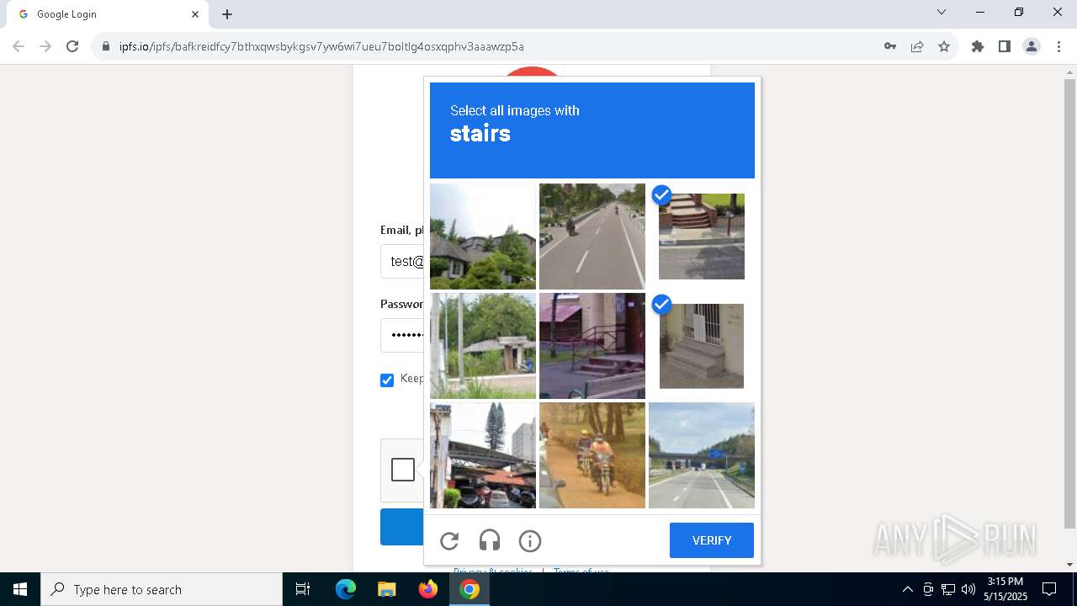
Task: Open the clock showing 3:15 PM
Action: 1005,589
